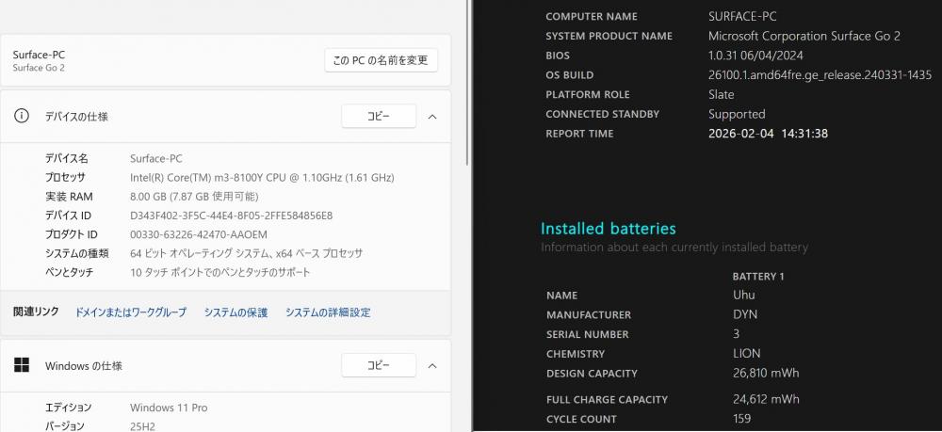Open the advanced system settings link
942x432 pixels.
(328, 312)
